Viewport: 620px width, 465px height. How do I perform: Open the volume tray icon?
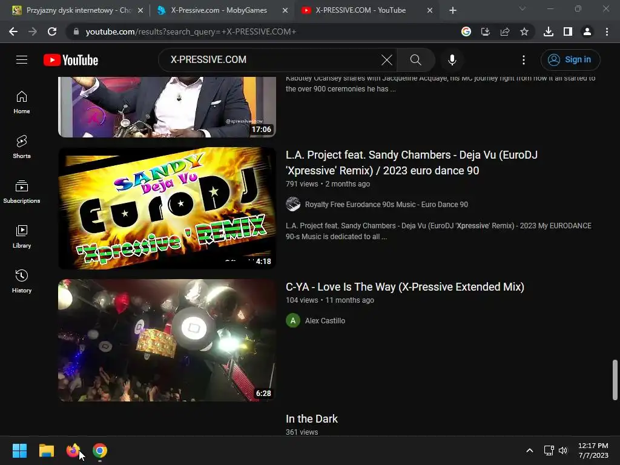point(563,450)
